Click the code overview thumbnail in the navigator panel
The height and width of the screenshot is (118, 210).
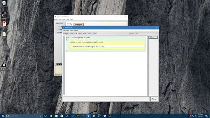coord(153,37)
